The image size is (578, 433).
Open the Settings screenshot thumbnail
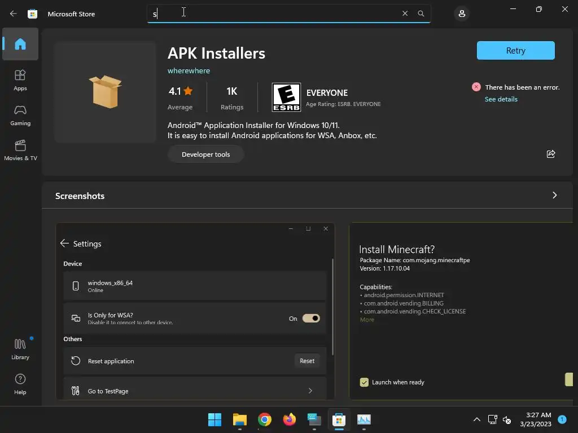[x=195, y=311]
